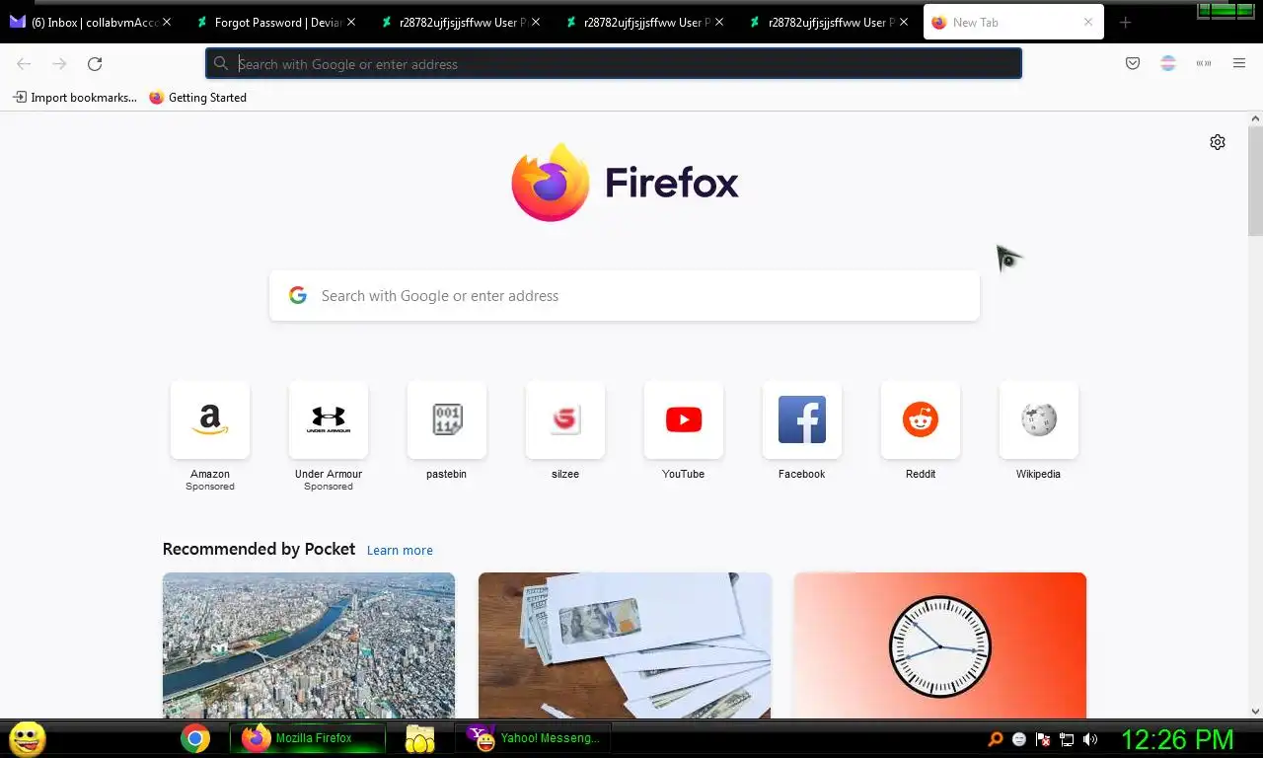Screen dimensions: 1263x758
Task: Click the network tray icon
Action: (1067, 739)
